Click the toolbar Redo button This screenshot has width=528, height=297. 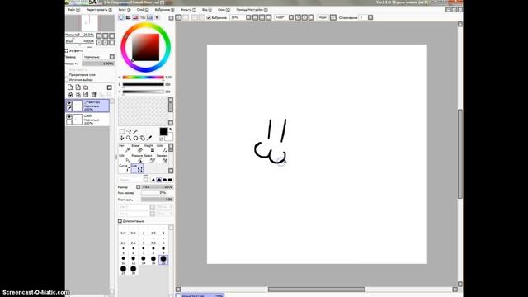pyautogui.click(x=186, y=17)
